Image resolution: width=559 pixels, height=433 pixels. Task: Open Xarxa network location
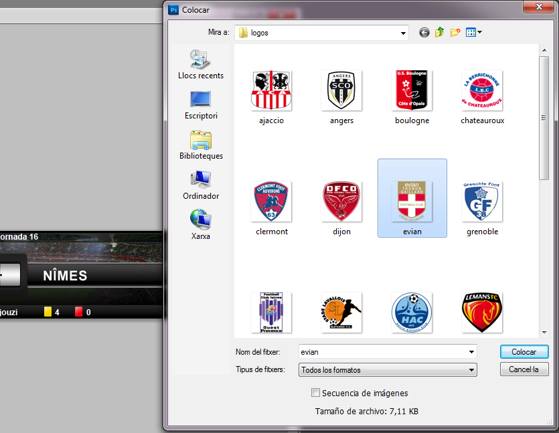[x=201, y=225]
